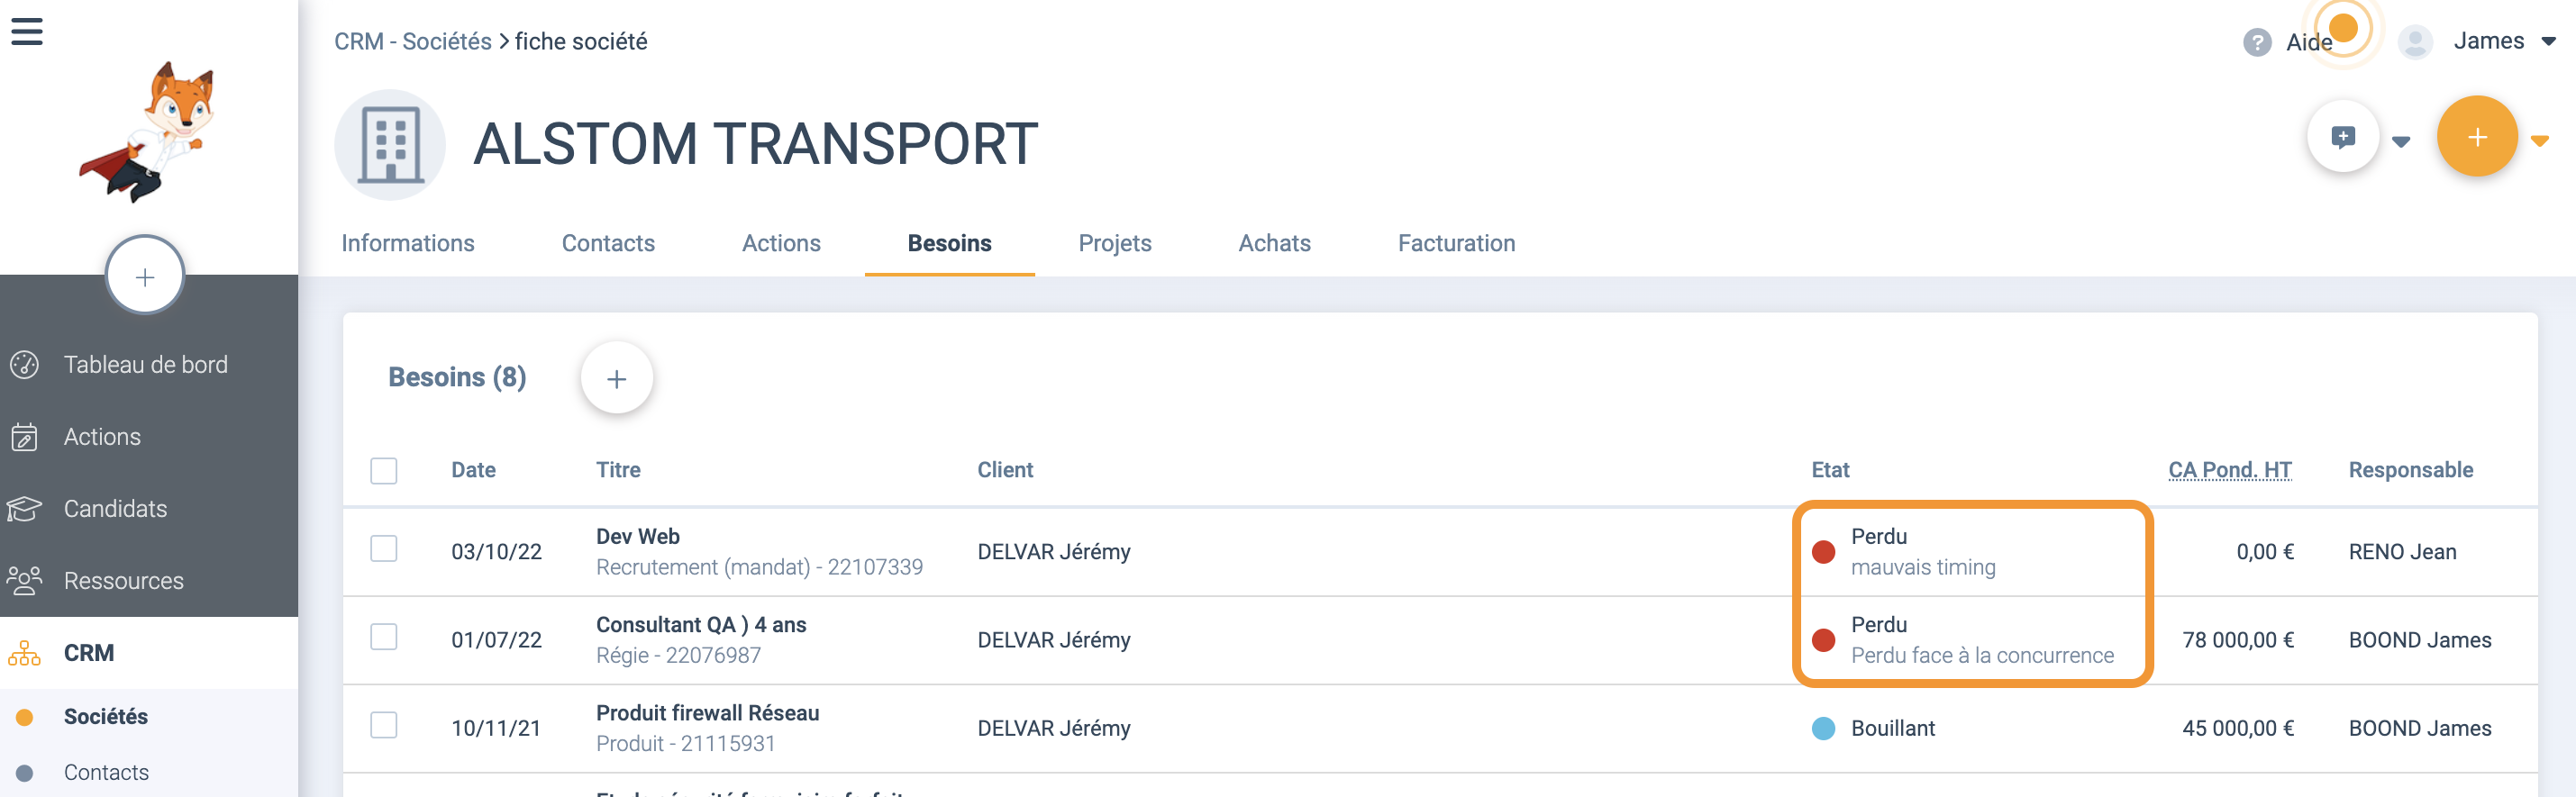The width and height of the screenshot is (2576, 797).
Task: Click the 78 000,00 € amount
Action: tap(2238, 640)
